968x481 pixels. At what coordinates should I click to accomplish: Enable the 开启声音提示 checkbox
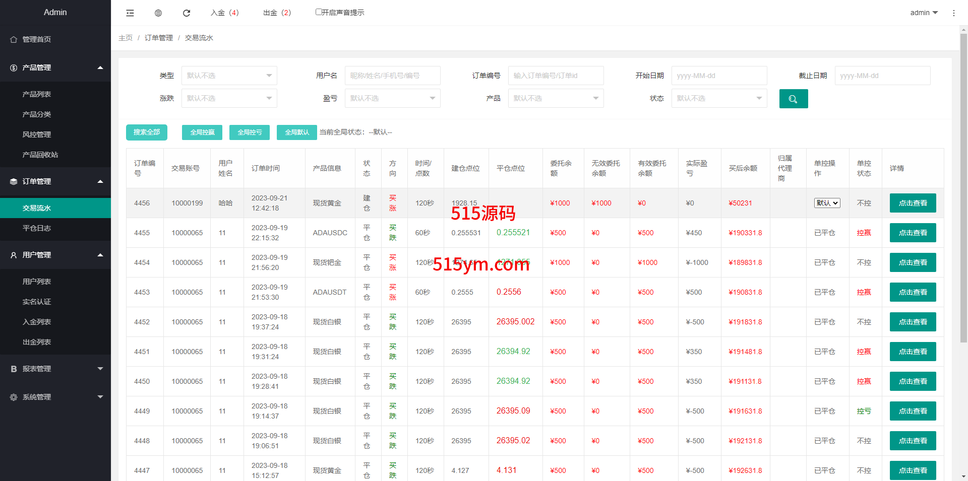(319, 12)
